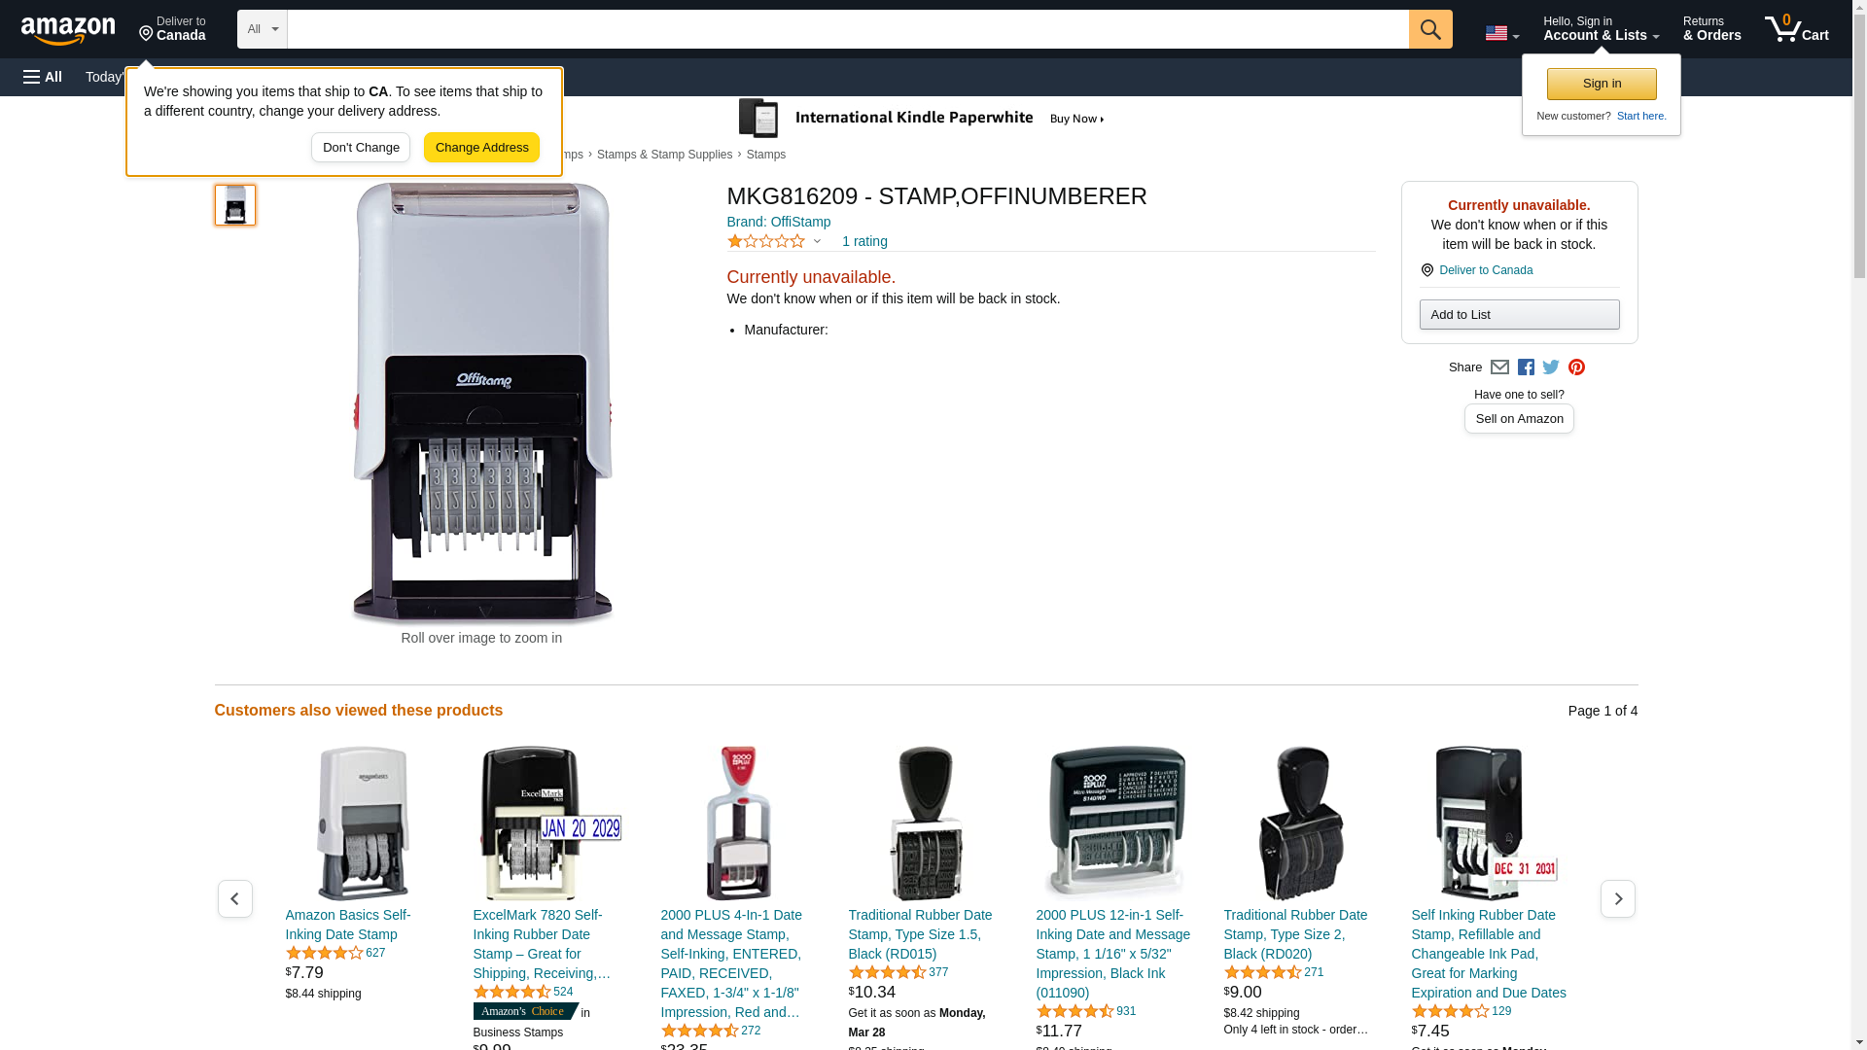
Task: Select the product image thumbnail
Action: point(235,205)
